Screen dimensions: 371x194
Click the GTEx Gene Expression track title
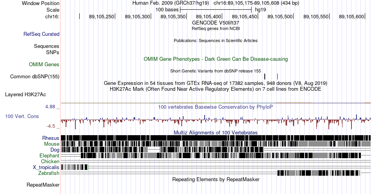coord(216,83)
